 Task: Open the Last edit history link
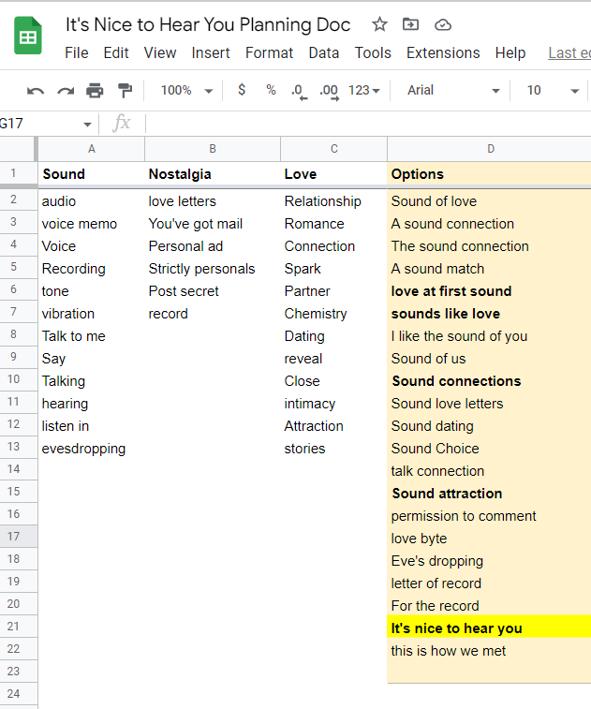pyautogui.click(x=569, y=52)
